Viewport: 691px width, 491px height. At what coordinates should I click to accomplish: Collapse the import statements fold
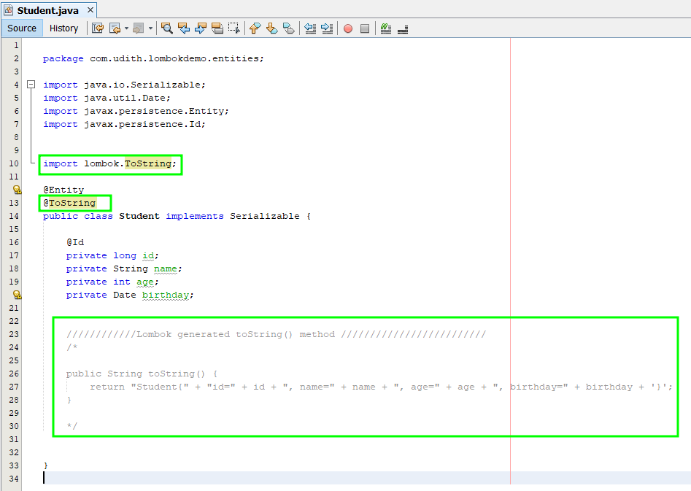[31, 84]
